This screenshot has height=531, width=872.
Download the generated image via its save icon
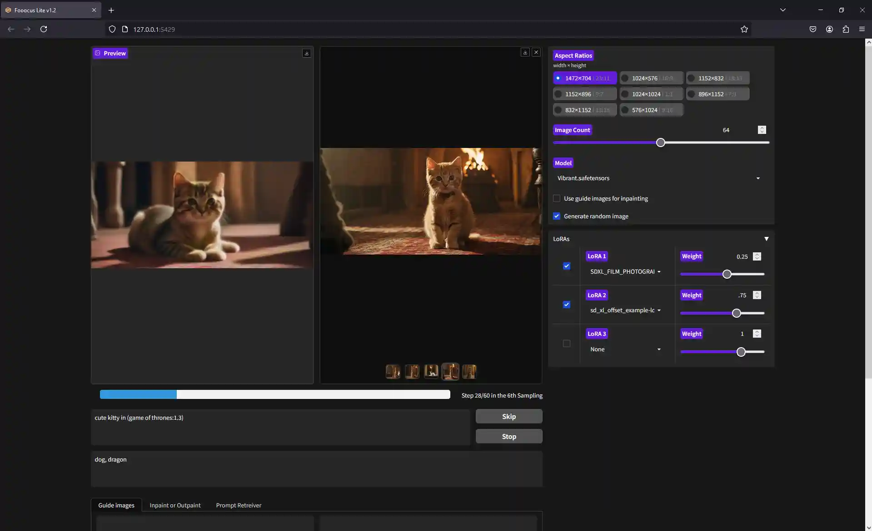click(525, 52)
